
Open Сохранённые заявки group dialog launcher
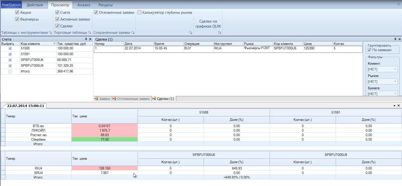(133, 33)
